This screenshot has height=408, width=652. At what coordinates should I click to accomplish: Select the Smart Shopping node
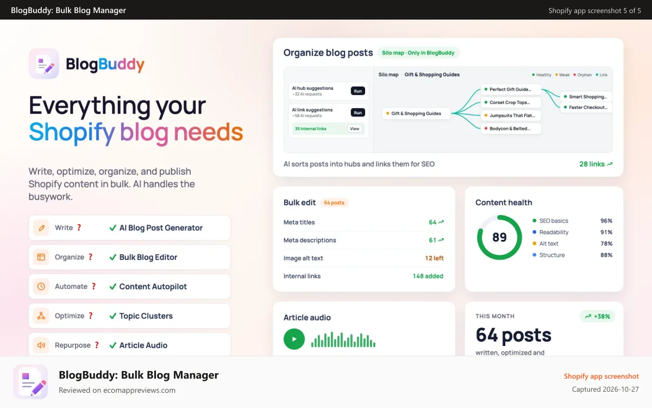pos(586,96)
